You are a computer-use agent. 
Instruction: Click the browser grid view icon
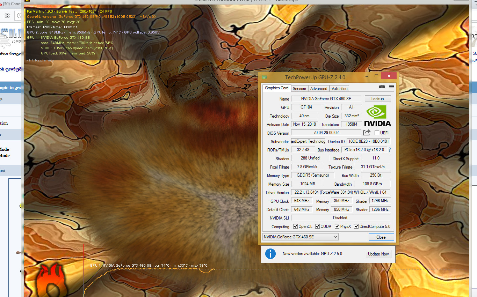pos(7,16)
